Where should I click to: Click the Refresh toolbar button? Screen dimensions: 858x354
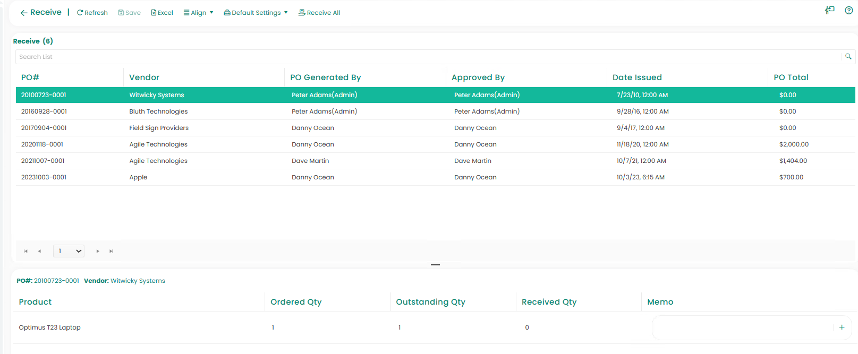point(92,13)
